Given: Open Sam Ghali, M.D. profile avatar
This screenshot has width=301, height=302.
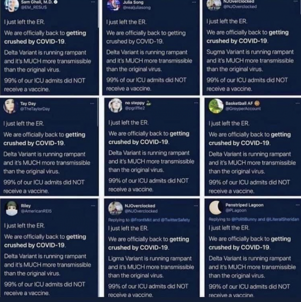Looking at the screenshot, I should pyautogui.click(x=11, y=6).
